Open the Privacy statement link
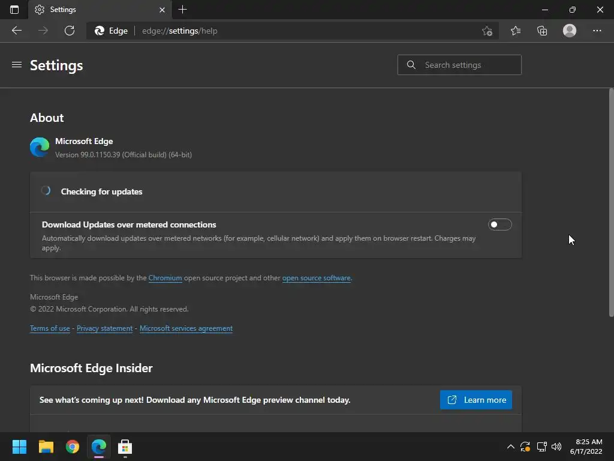 pyautogui.click(x=104, y=328)
